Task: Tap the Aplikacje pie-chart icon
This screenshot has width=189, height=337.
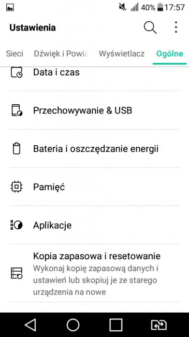Action: pos(17,225)
